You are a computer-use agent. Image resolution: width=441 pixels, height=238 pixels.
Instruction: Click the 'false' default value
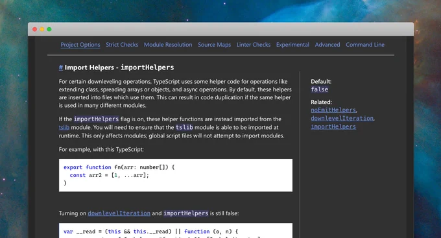320,89
